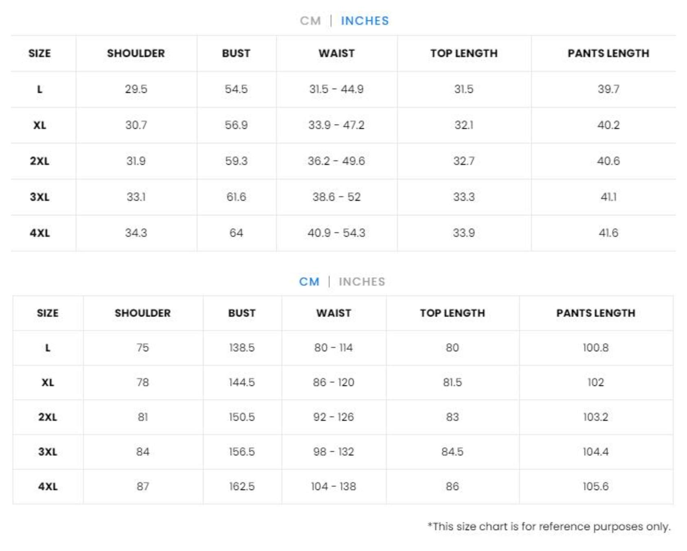Click BUST header in the centimeter table

coord(242,313)
